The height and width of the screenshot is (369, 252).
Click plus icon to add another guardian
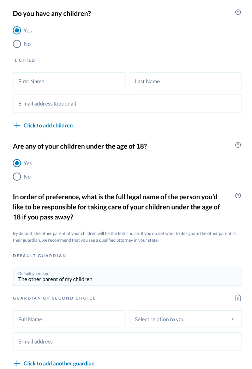click(17, 363)
